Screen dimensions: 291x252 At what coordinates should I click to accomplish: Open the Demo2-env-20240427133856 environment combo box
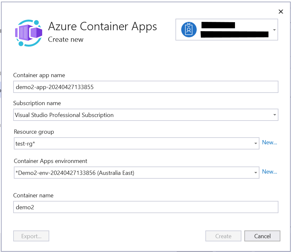(x=136, y=173)
